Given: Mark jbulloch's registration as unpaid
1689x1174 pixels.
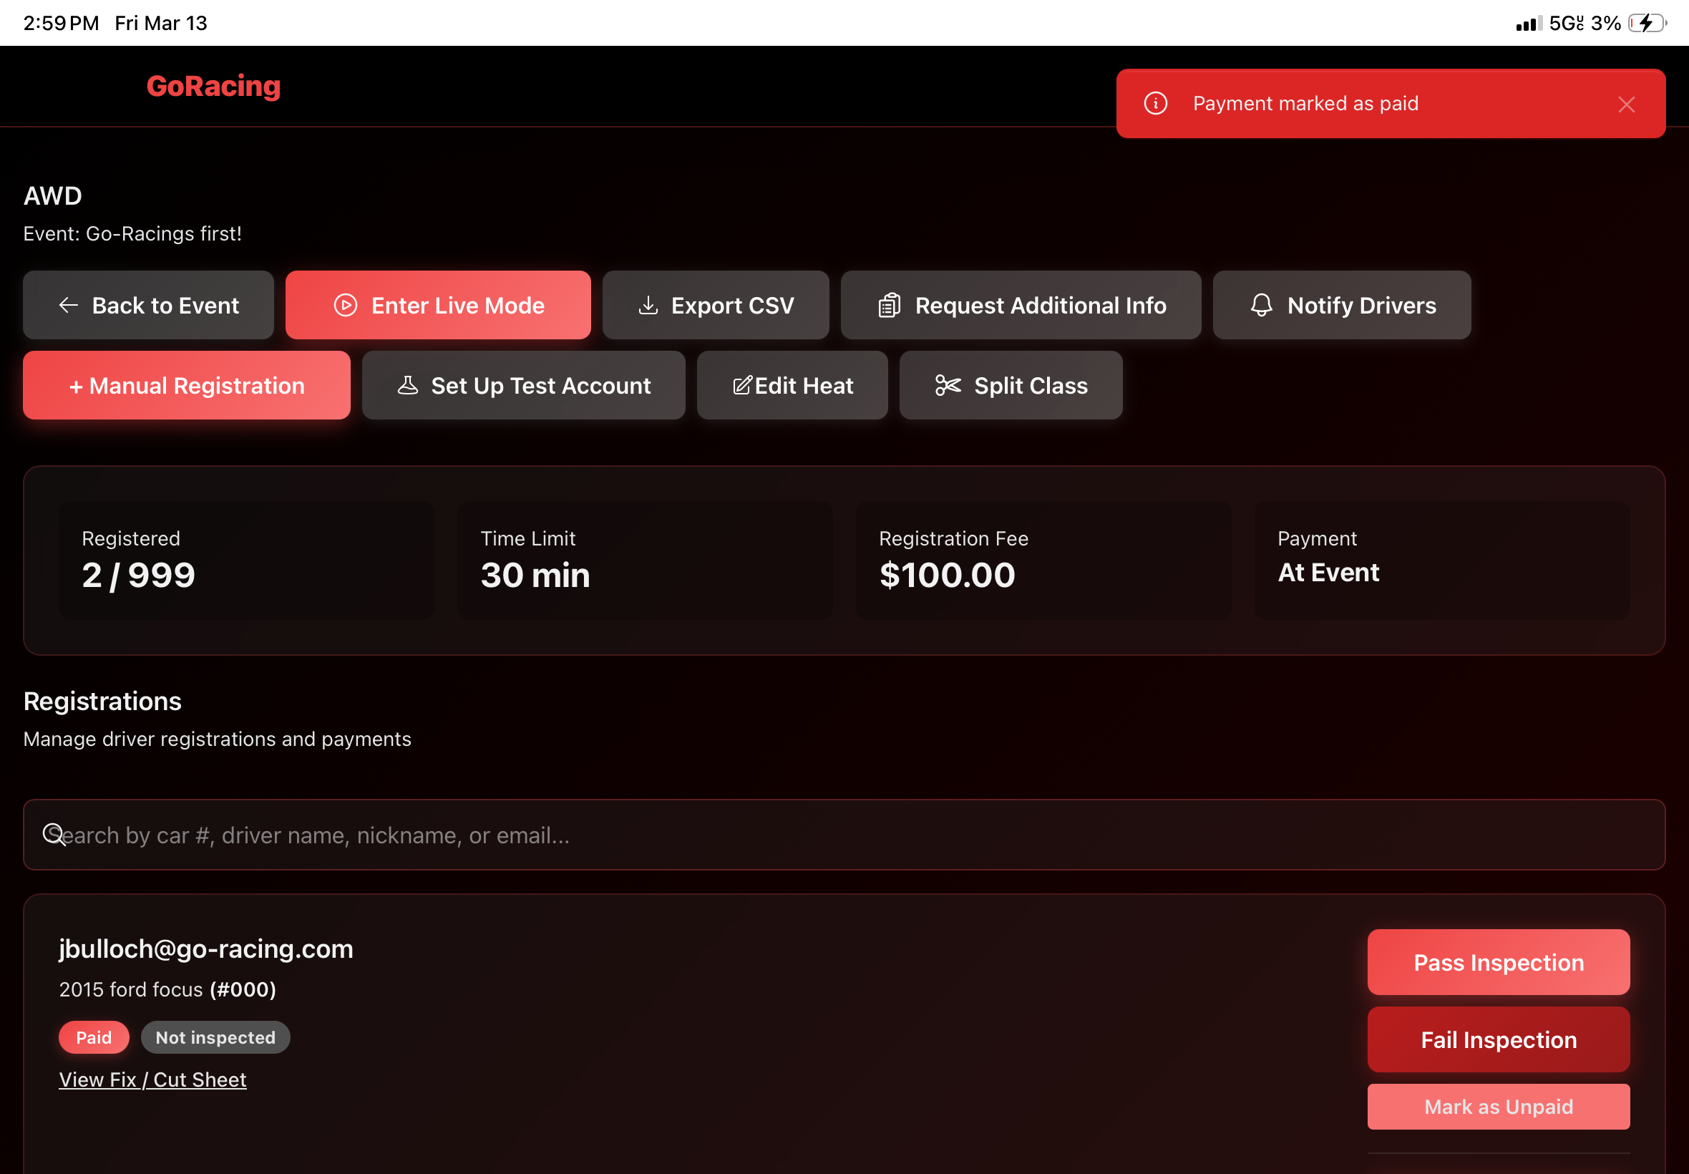Looking at the screenshot, I should click(1498, 1105).
